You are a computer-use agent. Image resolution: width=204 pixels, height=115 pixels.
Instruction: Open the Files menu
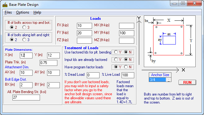[x=8, y=12]
